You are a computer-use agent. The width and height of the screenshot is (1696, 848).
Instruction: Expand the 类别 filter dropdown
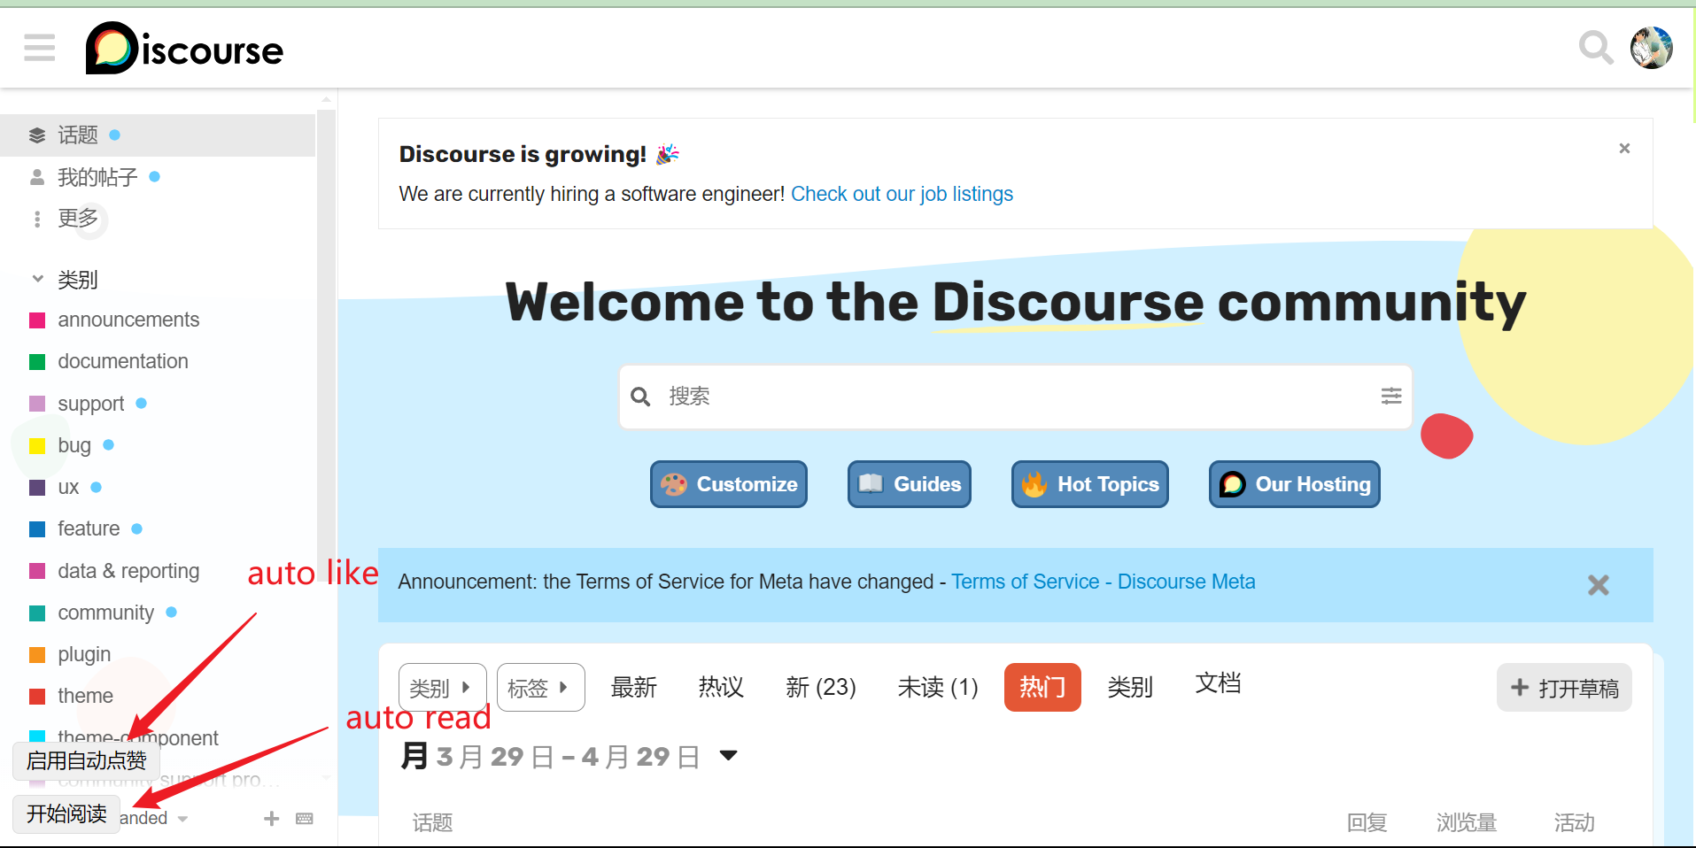click(443, 687)
